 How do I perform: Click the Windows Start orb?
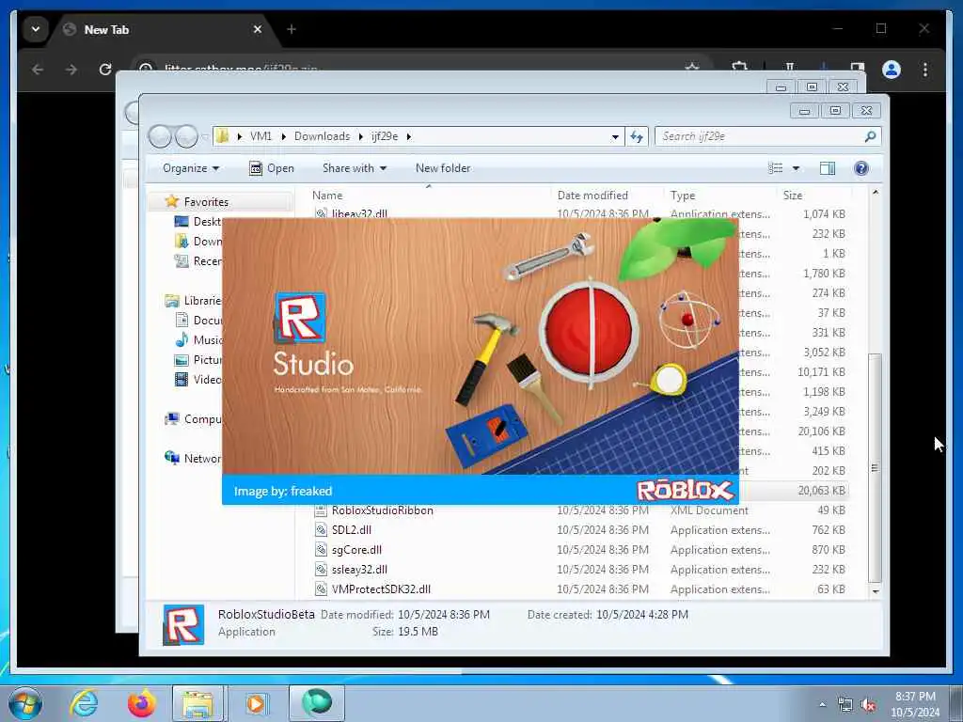25,703
